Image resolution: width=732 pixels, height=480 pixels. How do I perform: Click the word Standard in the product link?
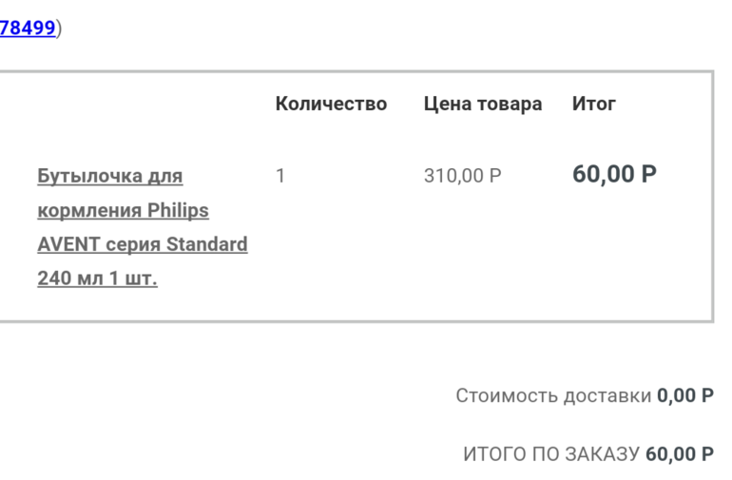207,244
